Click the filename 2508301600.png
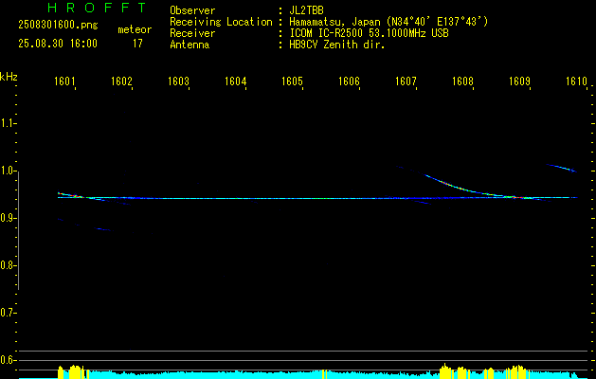 58,26
